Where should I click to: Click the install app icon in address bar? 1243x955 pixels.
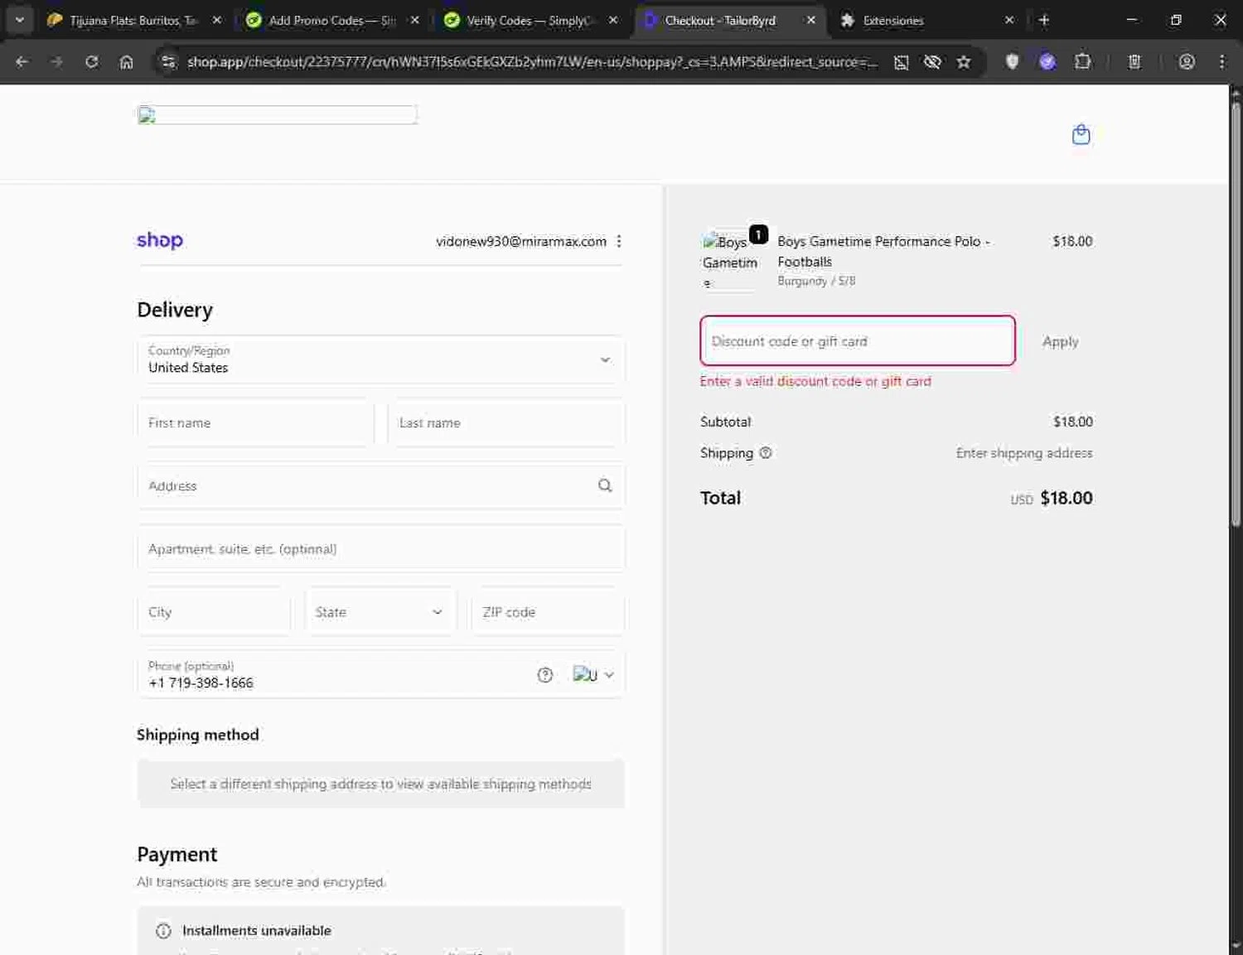point(902,61)
